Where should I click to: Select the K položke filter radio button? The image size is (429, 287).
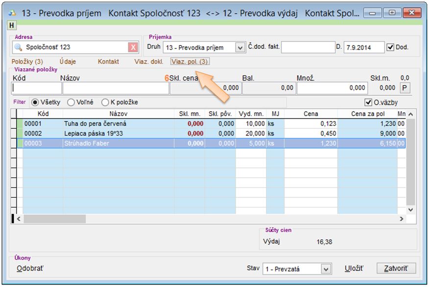pyautogui.click(x=105, y=102)
